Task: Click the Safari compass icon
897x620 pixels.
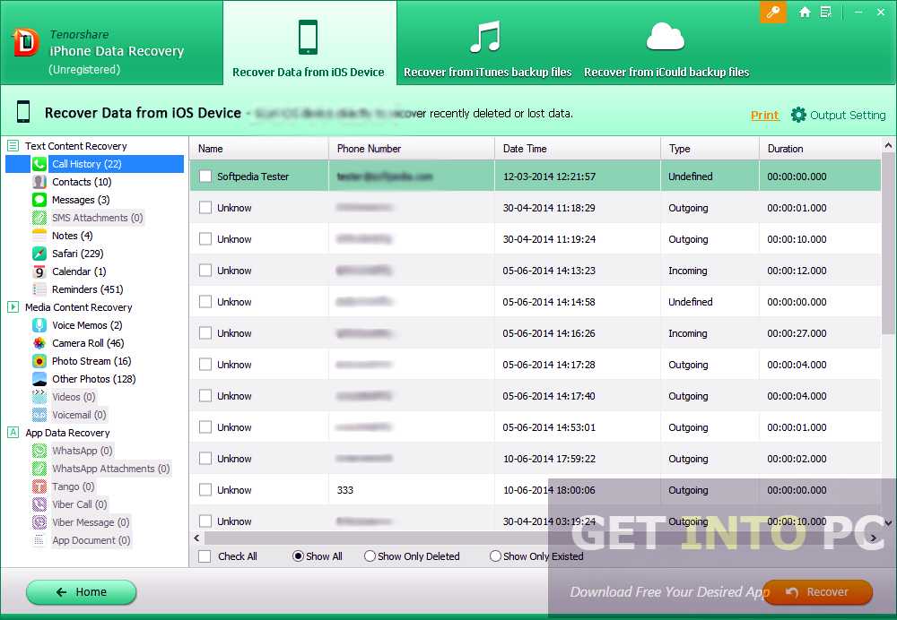Action: pyautogui.click(x=39, y=254)
